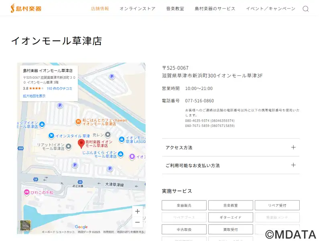The height and width of the screenshot is (241, 321).
Task: Click the イオンスタイル草津 shopping cart marker
Action: pyautogui.click(x=51, y=135)
